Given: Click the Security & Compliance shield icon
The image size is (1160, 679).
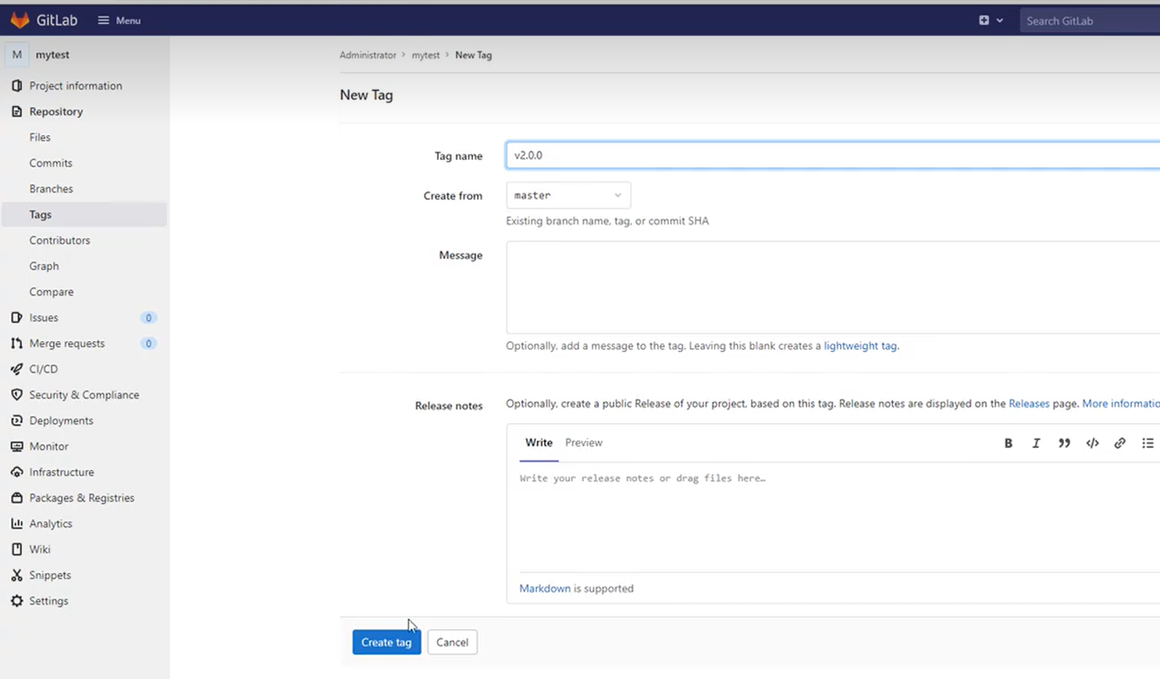Looking at the screenshot, I should coord(16,395).
